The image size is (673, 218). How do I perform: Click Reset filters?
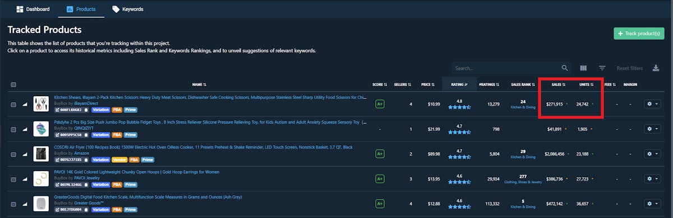tap(630, 68)
